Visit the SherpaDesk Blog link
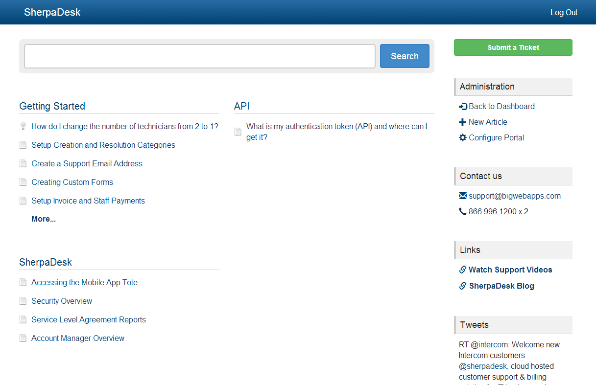The width and height of the screenshot is (596, 385). click(501, 286)
